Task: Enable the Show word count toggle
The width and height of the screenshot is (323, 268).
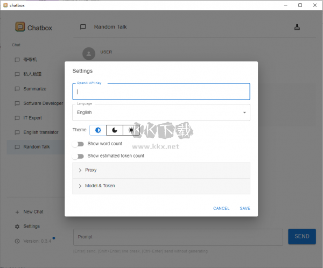Action: pyautogui.click(x=80, y=144)
